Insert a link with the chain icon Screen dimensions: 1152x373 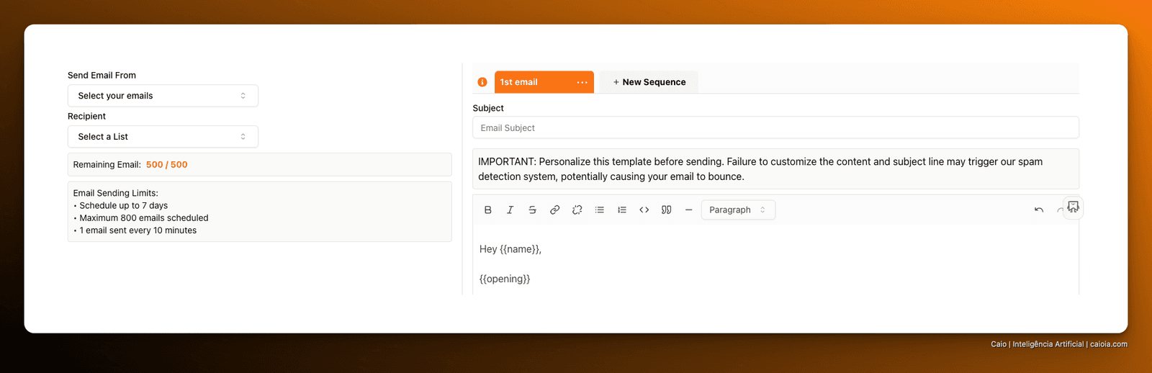[x=554, y=210]
